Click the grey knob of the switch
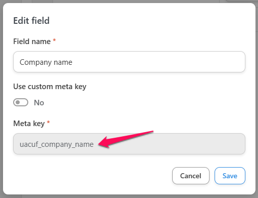 click(x=18, y=102)
